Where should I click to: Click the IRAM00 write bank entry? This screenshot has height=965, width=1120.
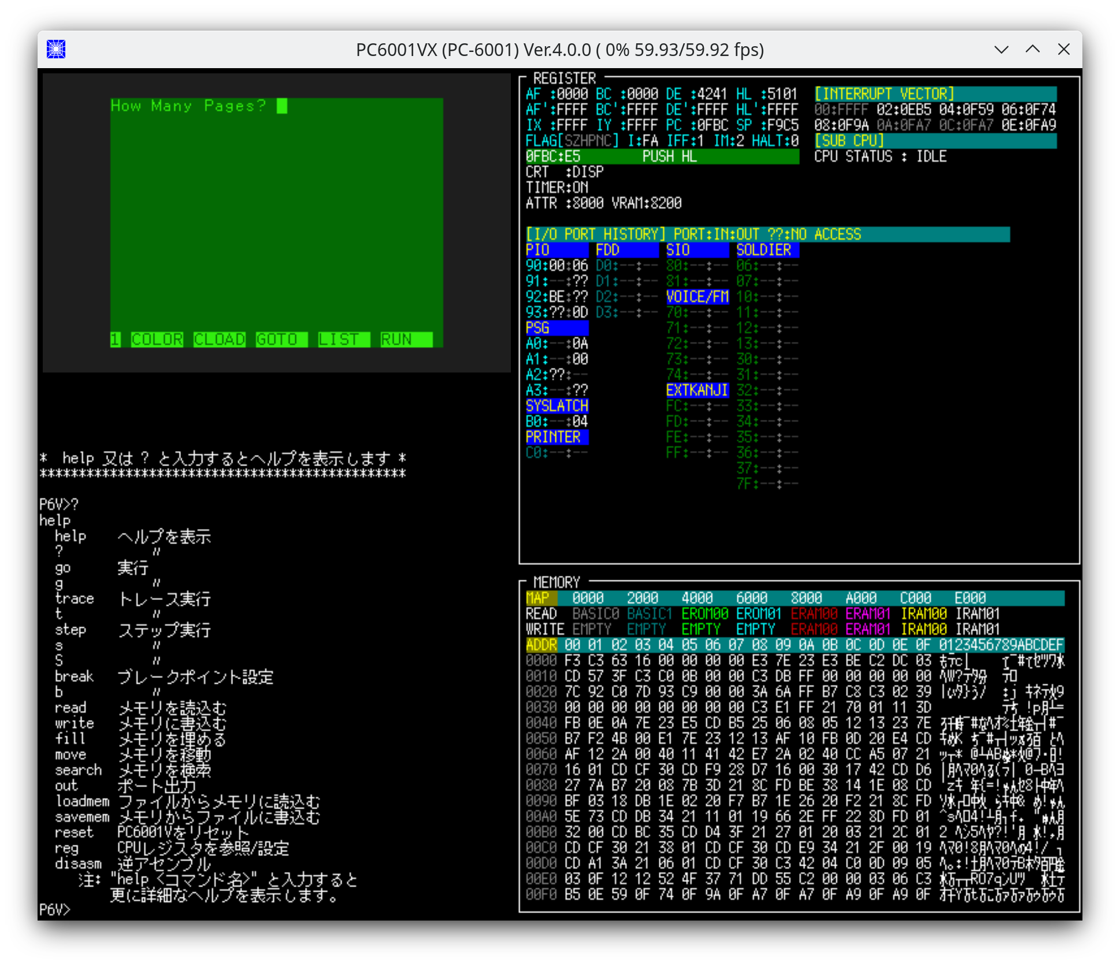click(924, 629)
